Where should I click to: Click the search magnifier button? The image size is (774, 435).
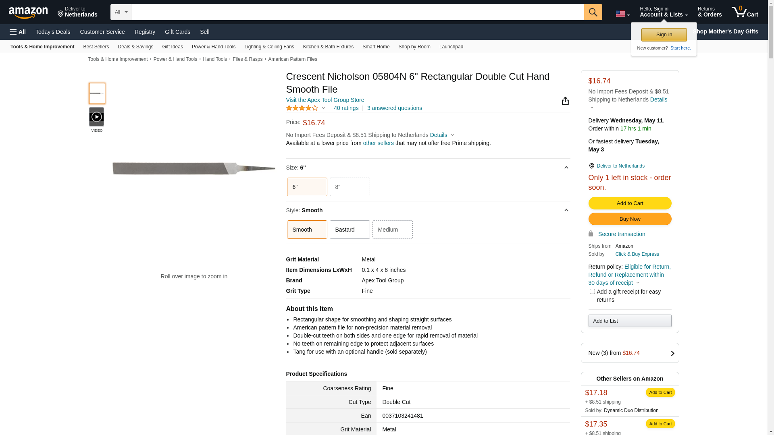coord(593,12)
